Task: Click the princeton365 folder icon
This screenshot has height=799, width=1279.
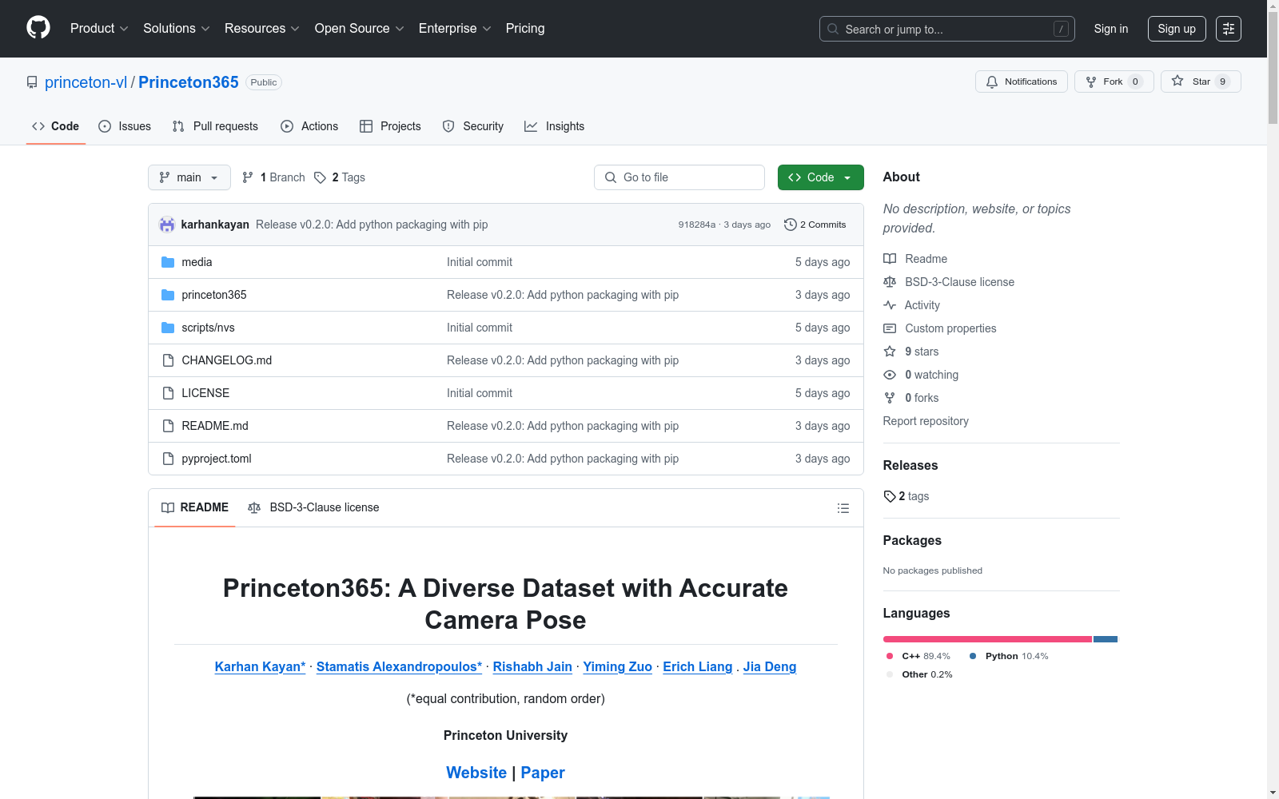Action: coord(168,295)
